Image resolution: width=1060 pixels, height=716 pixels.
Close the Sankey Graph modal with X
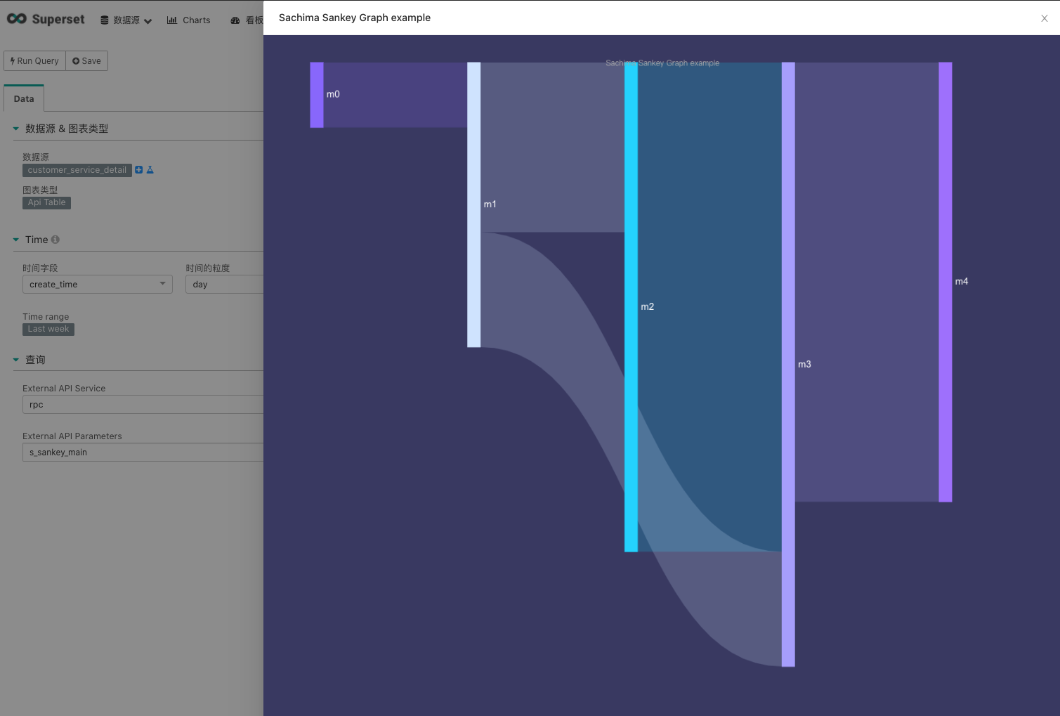pyautogui.click(x=1045, y=18)
